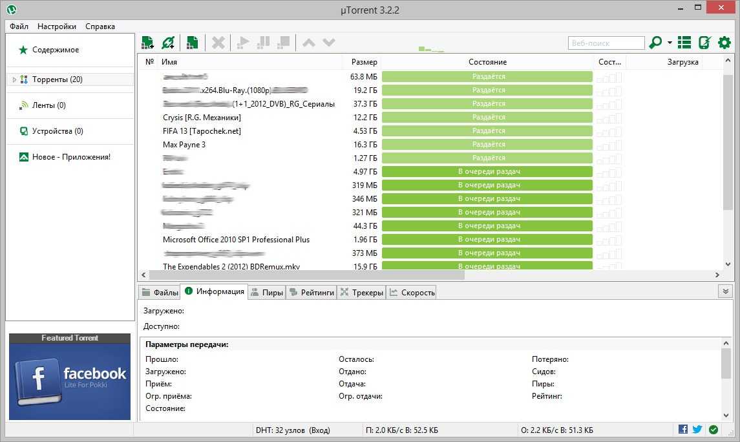Sort by the Сост... column header
The width and height of the screenshot is (740, 442).
point(609,62)
